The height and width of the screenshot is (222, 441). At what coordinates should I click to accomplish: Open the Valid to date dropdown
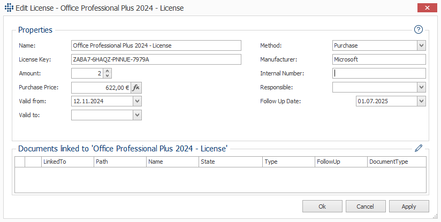(137, 115)
